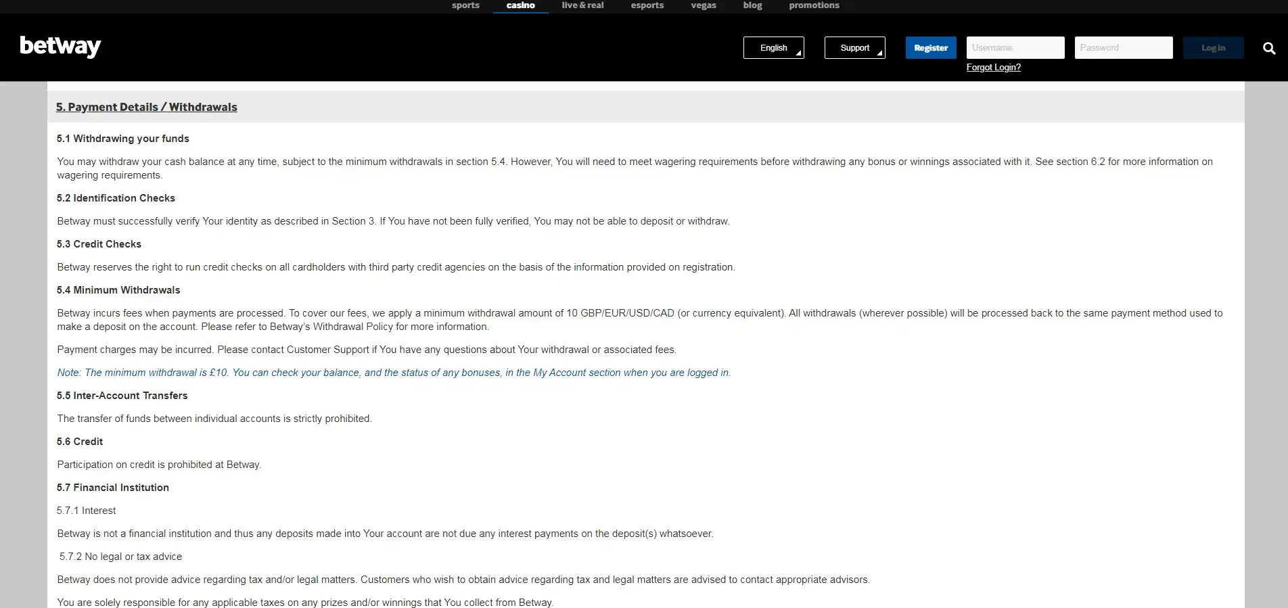The width and height of the screenshot is (1288, 608).
Task: Click the Betway logo
Action: coord(60,47)
